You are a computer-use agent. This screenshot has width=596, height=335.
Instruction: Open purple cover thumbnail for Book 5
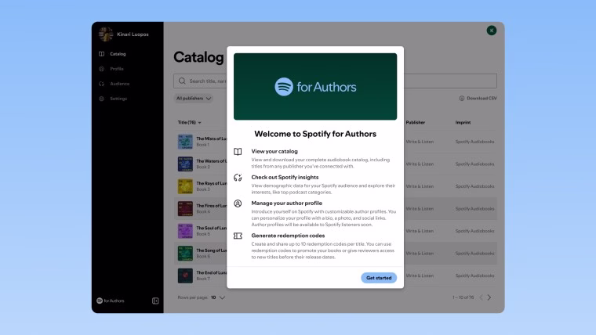pyautogui.click(x=185, y=231)
